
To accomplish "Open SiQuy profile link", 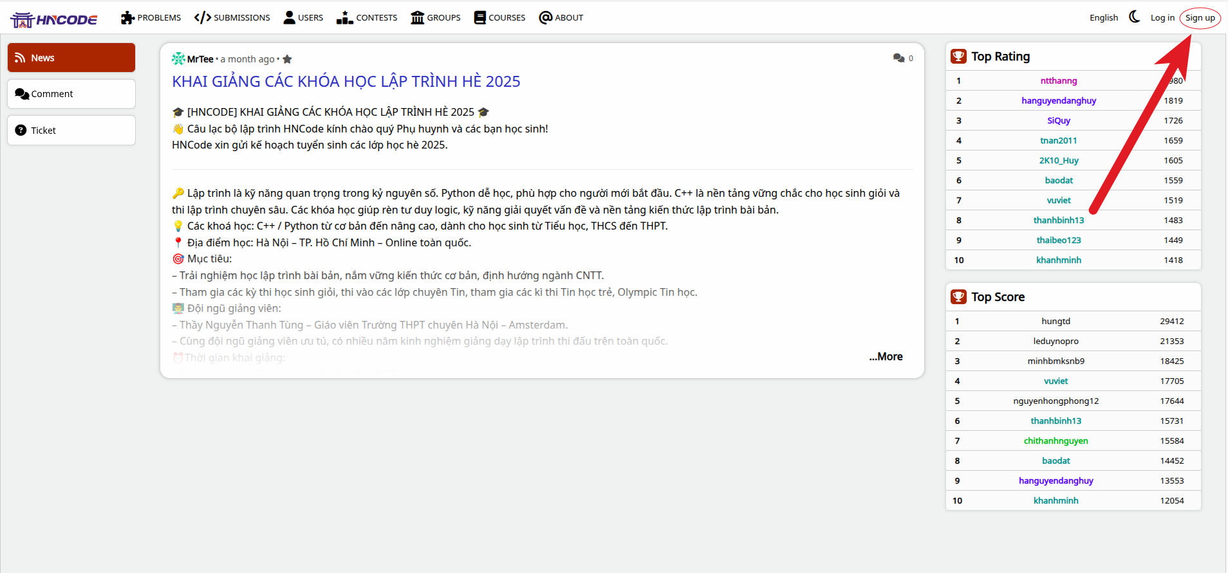I will click(x=1059, y=120).
